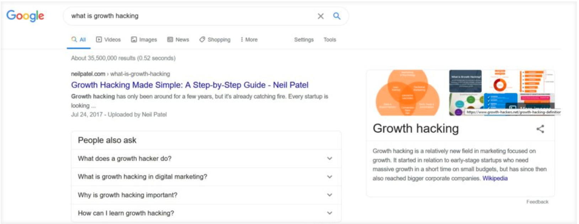Viewport: 579px width, 224px height.
Task: Open the Settings menu
Action: click(x=303, y=39)
